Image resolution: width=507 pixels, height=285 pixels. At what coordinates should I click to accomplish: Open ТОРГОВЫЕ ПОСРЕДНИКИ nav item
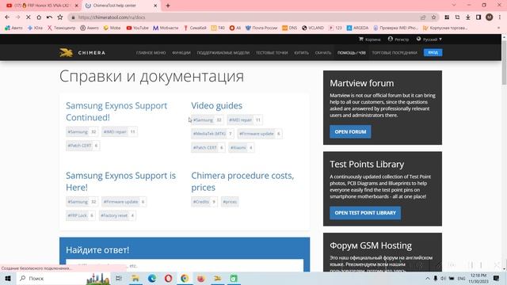[395, 53]
